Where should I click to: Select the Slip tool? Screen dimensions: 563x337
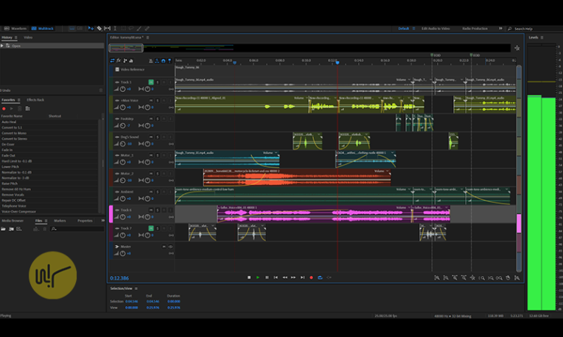(107, 28)
